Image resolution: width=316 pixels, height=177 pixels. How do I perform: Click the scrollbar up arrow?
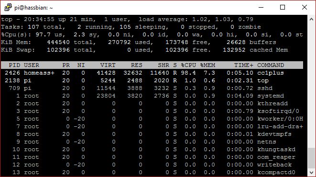tap(311, 19)
